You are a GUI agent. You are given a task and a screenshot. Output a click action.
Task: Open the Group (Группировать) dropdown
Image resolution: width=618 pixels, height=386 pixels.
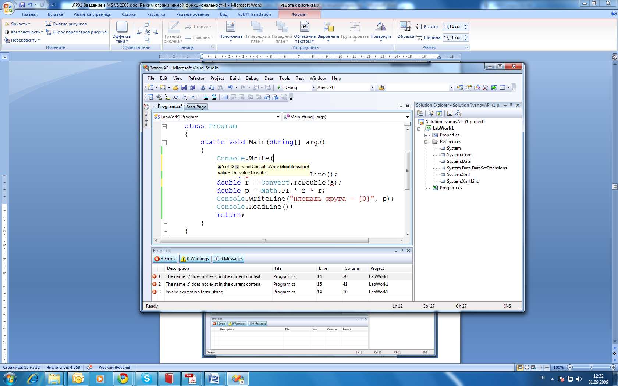click(x=355, y=32)
